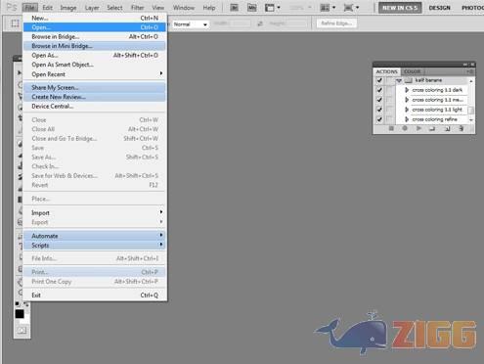Click the Create new action icon
Viewport: 484px width, 364px height.
(x=447, y=129)
